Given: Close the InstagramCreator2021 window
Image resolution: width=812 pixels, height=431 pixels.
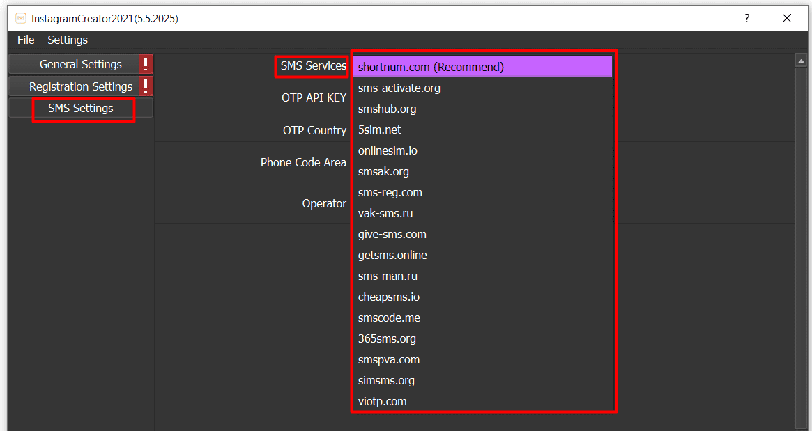Looking at the screenshot, I should pyautogui.click(x=787, y=18).
